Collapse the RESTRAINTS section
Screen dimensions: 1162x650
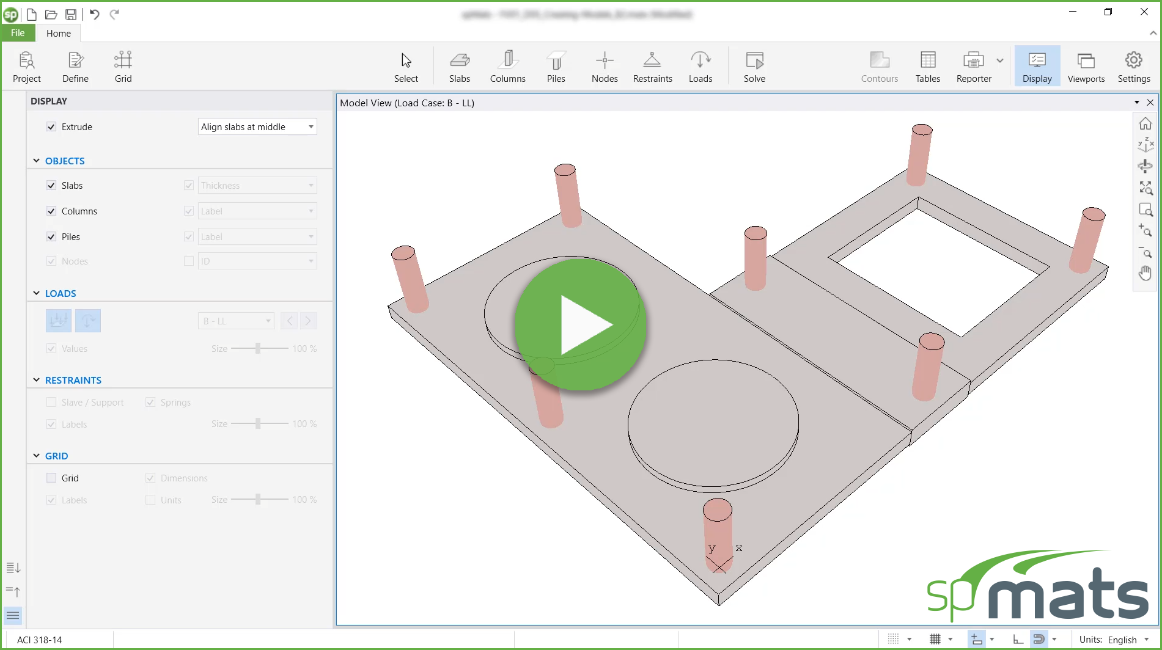point(37,380)
